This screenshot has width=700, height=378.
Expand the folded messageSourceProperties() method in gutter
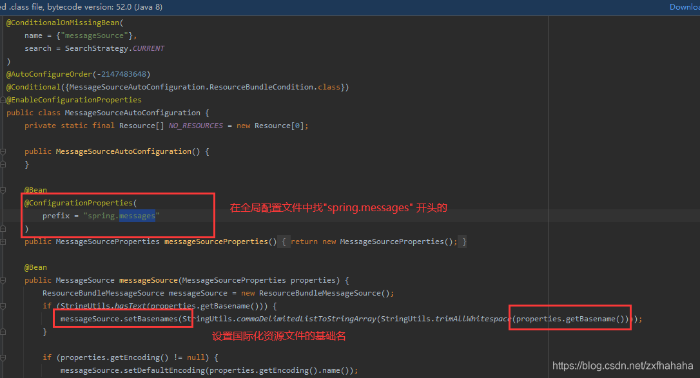click(3, 241)
